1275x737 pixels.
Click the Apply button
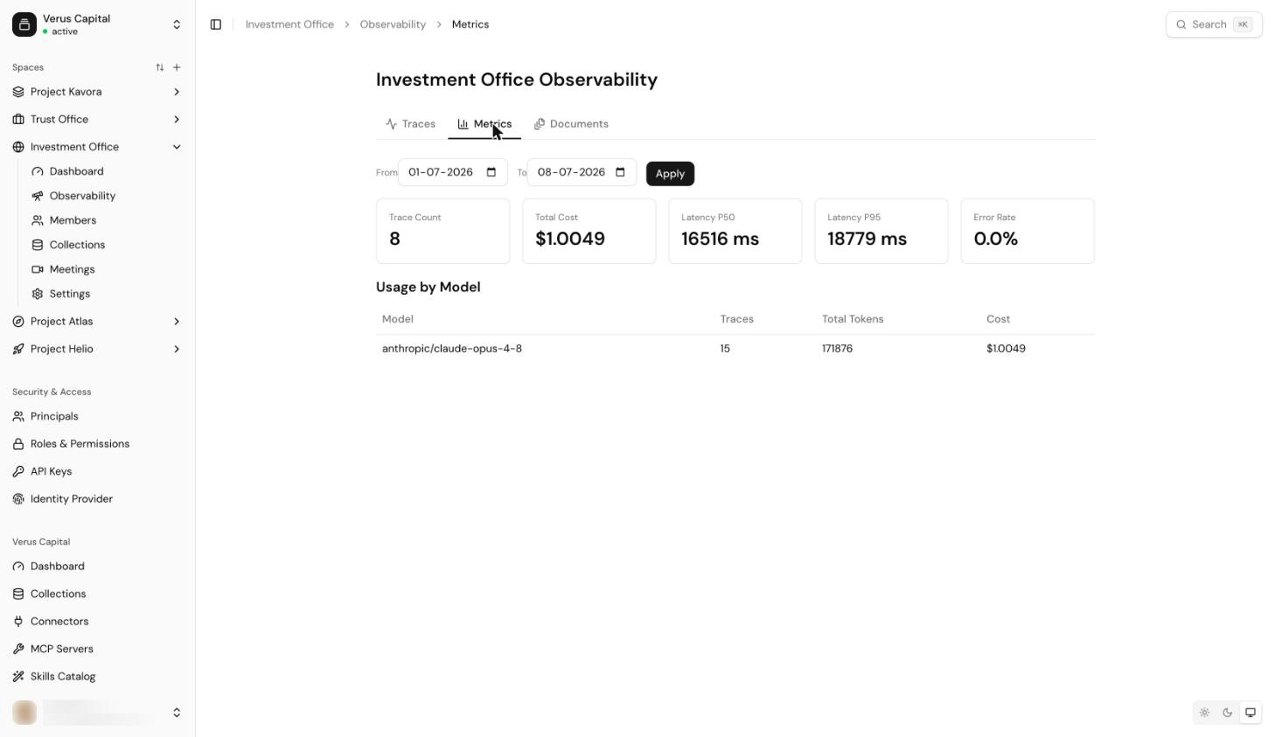(x=670, y=173)
